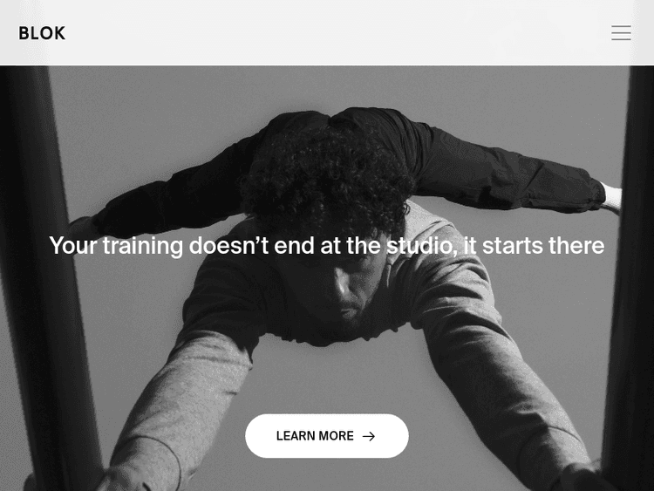Click the white sock at right edge
Screen dimensions: 654x491
pos(612,198)
